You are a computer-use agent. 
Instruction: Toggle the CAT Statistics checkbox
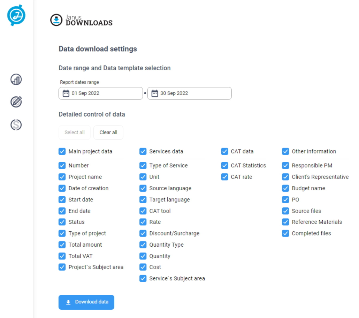coord(224,166)
